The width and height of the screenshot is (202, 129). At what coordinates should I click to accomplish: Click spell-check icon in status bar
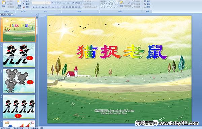point(28,128)
